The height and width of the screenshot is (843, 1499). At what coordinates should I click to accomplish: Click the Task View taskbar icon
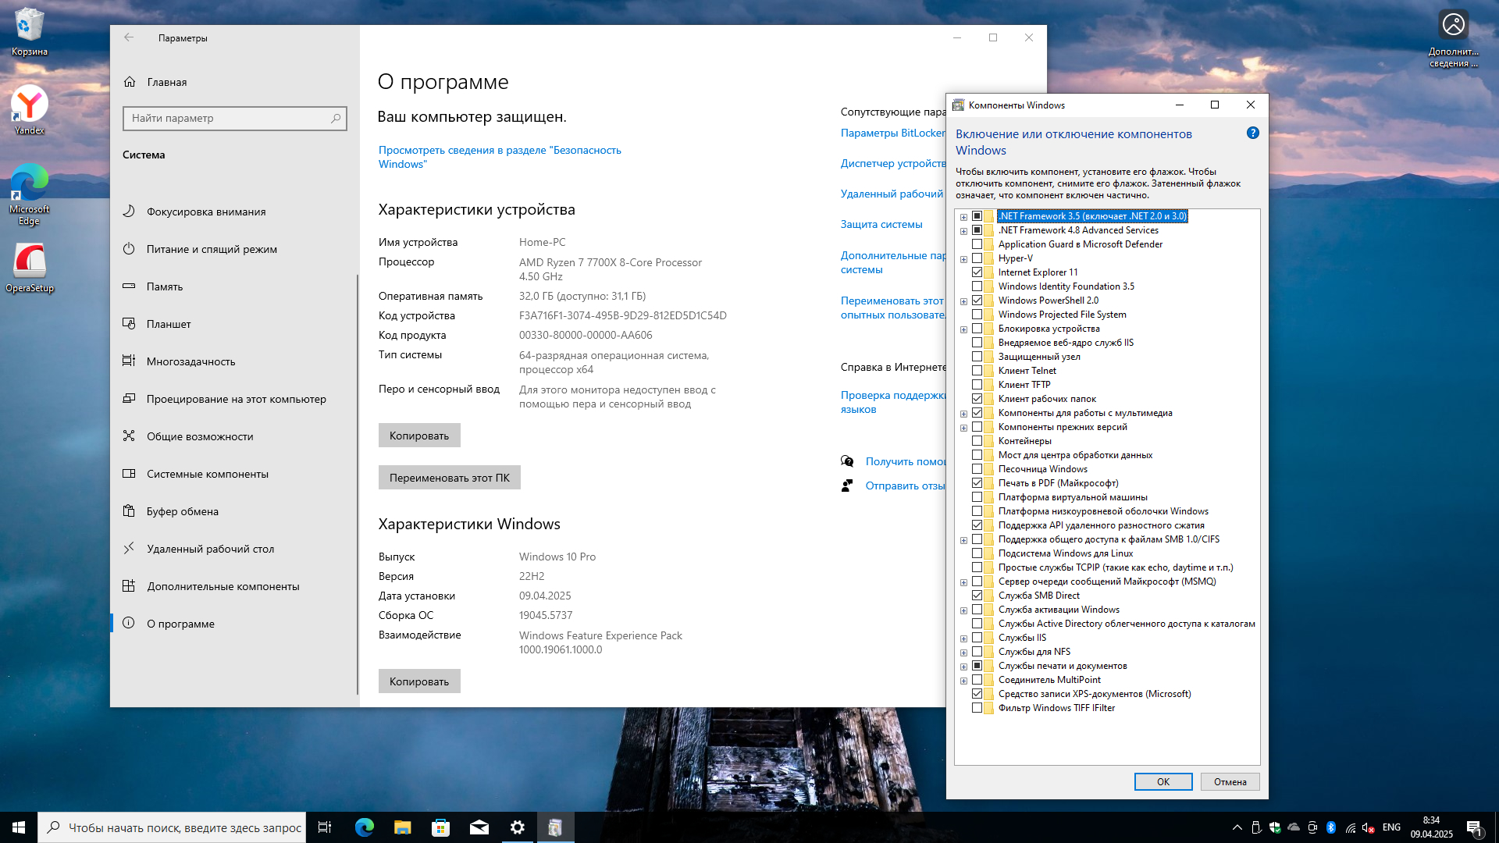pyautogui.click(x=325, y=827)
